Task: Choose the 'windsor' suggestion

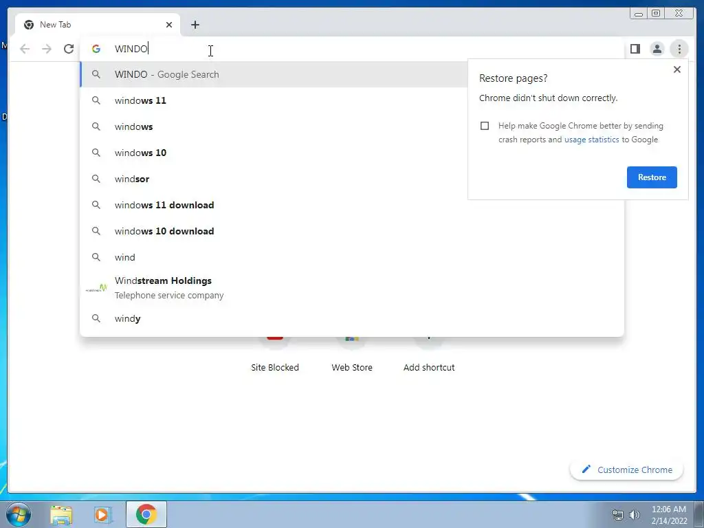Action: pos(274,179)
